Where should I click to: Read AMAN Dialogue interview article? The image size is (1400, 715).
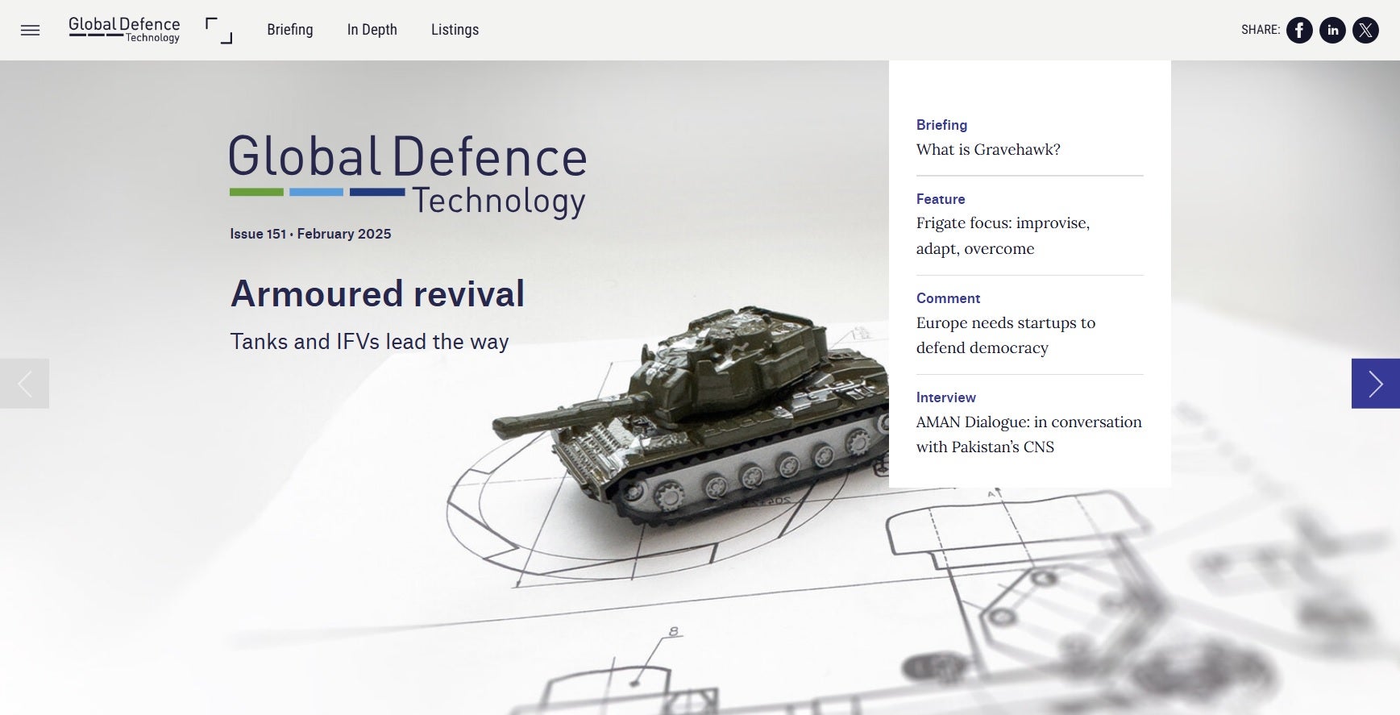pos(1028,434)
